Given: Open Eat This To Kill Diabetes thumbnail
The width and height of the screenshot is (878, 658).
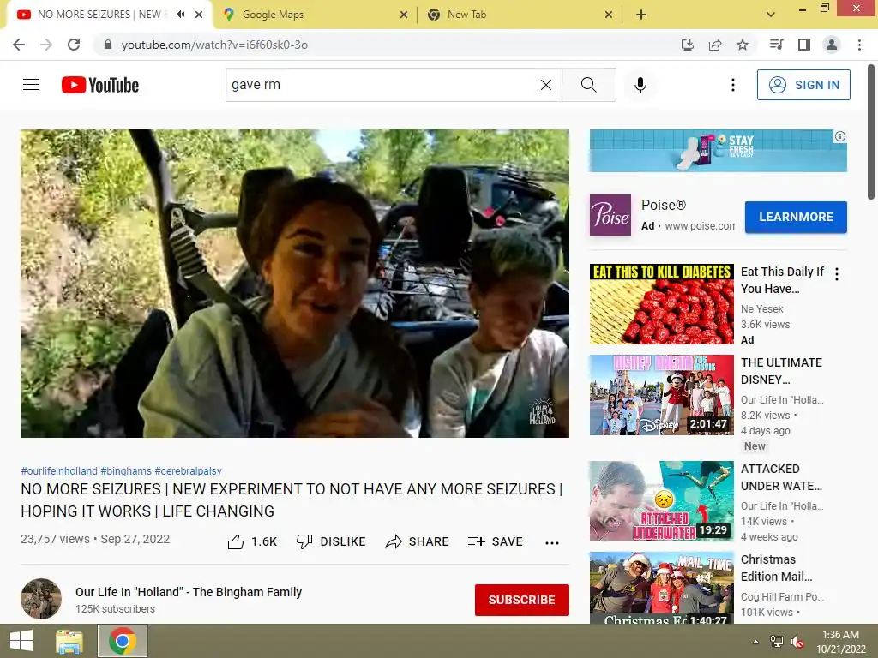Looking at the screenshot, I should coord(661,304).
